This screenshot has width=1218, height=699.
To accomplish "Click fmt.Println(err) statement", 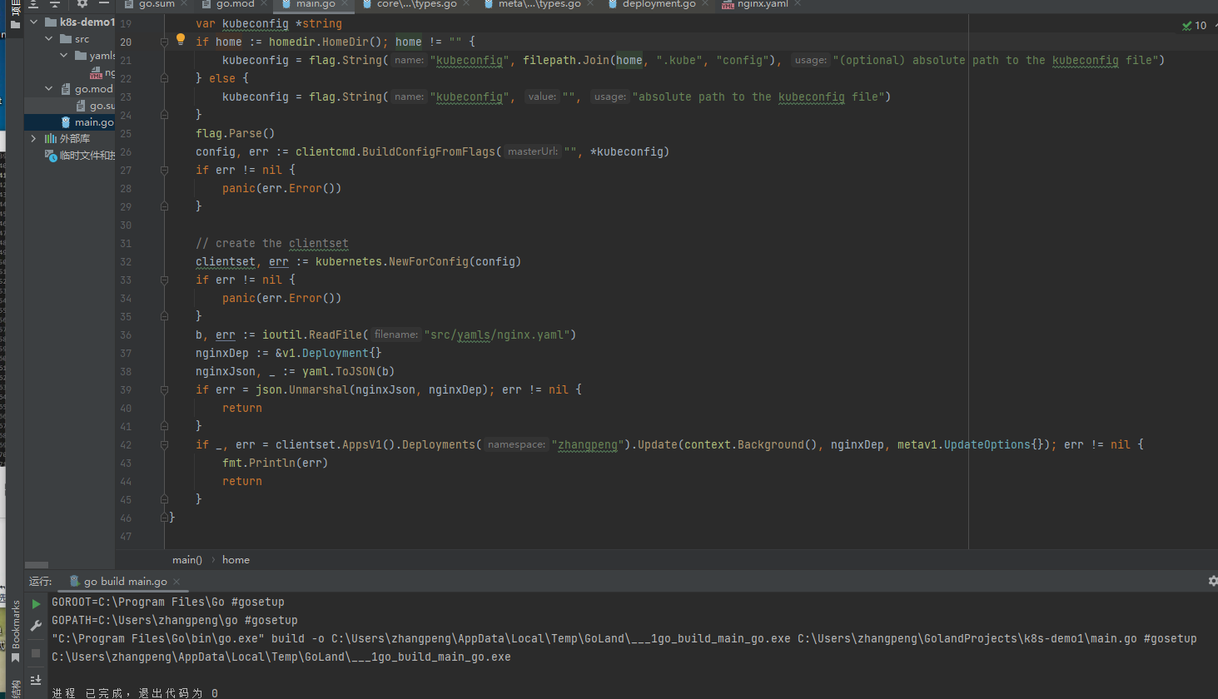I will pyautogui.click(x=276, y=463).
